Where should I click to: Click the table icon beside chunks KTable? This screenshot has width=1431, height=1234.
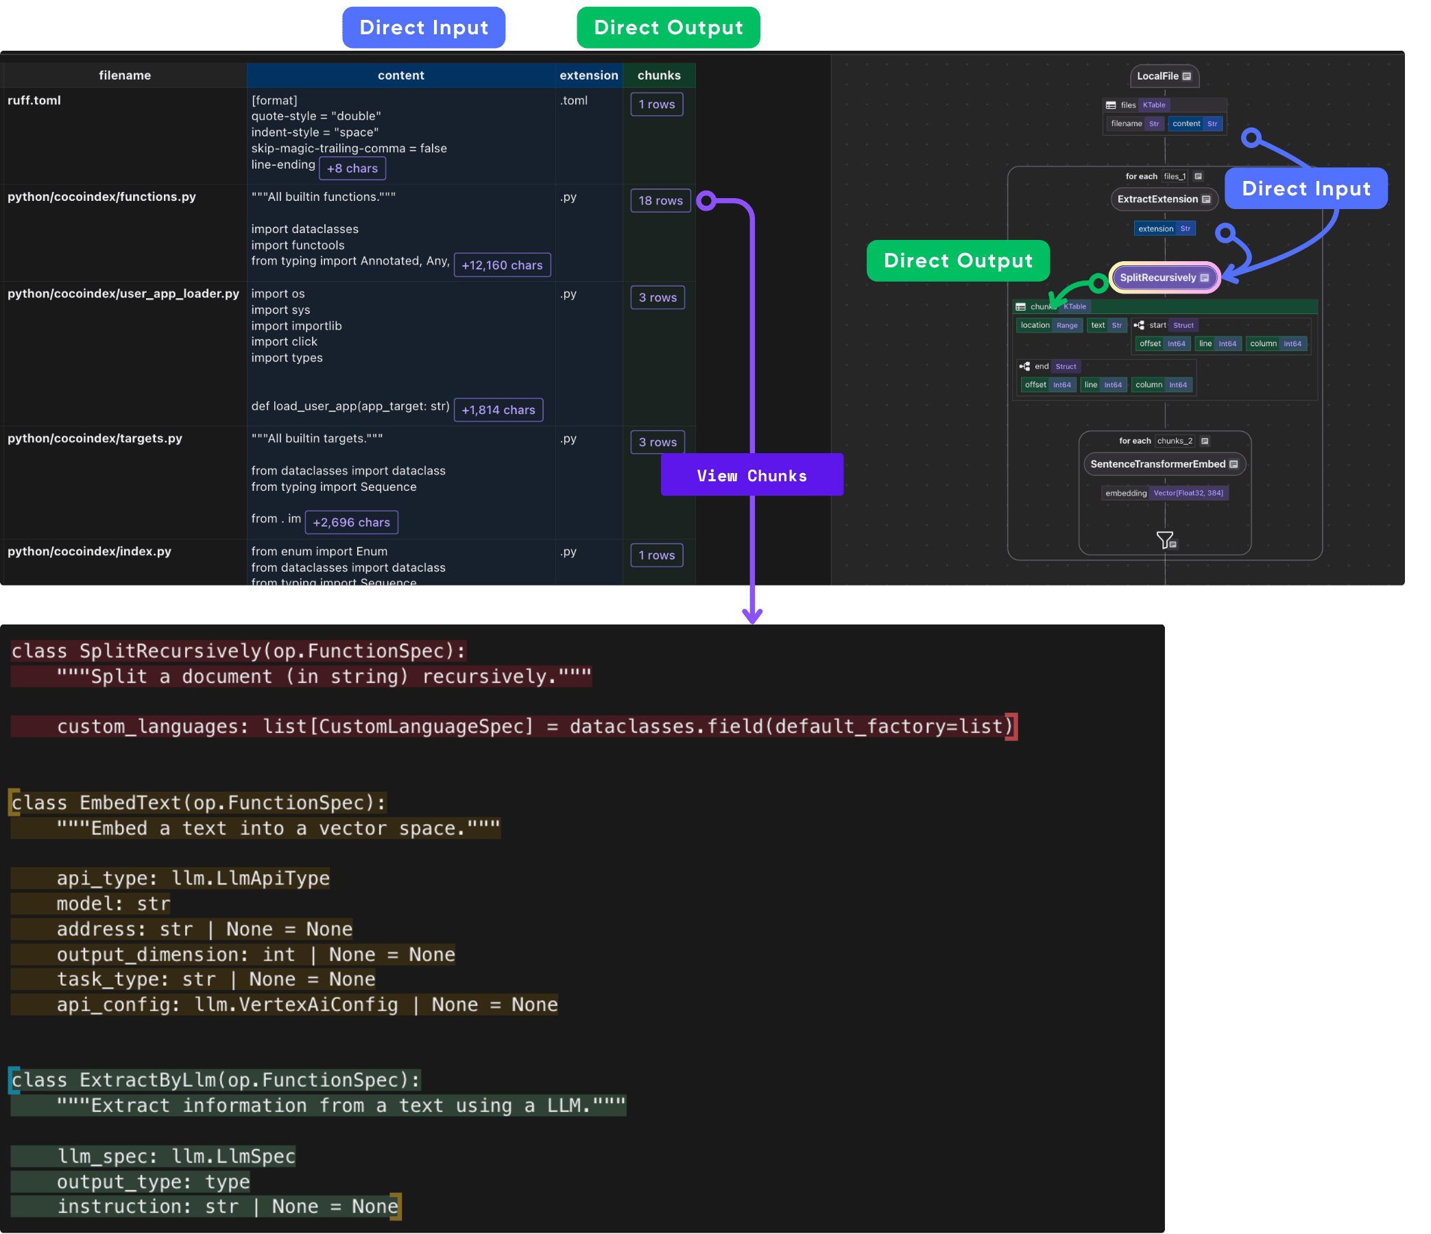coord(1021,307)
